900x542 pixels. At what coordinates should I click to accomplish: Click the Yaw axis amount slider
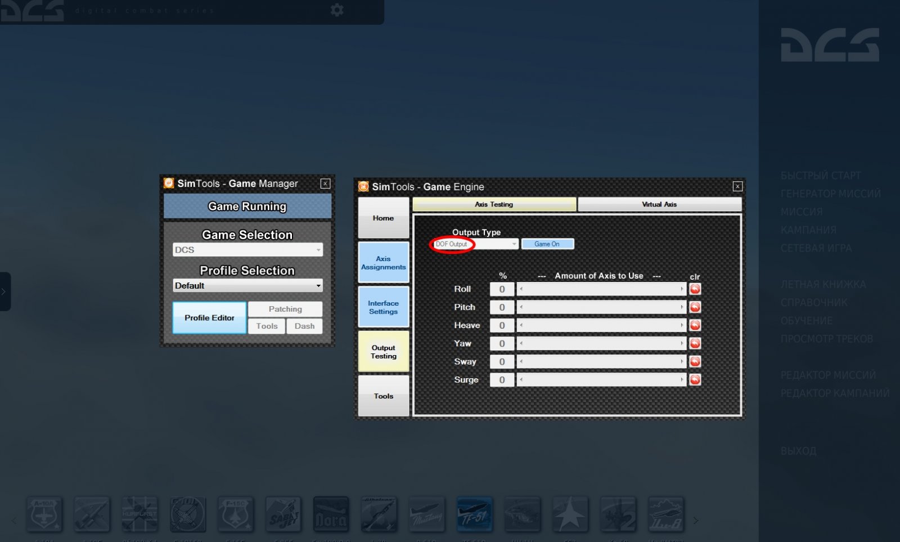pyautogui.click(x=601, y=344)
